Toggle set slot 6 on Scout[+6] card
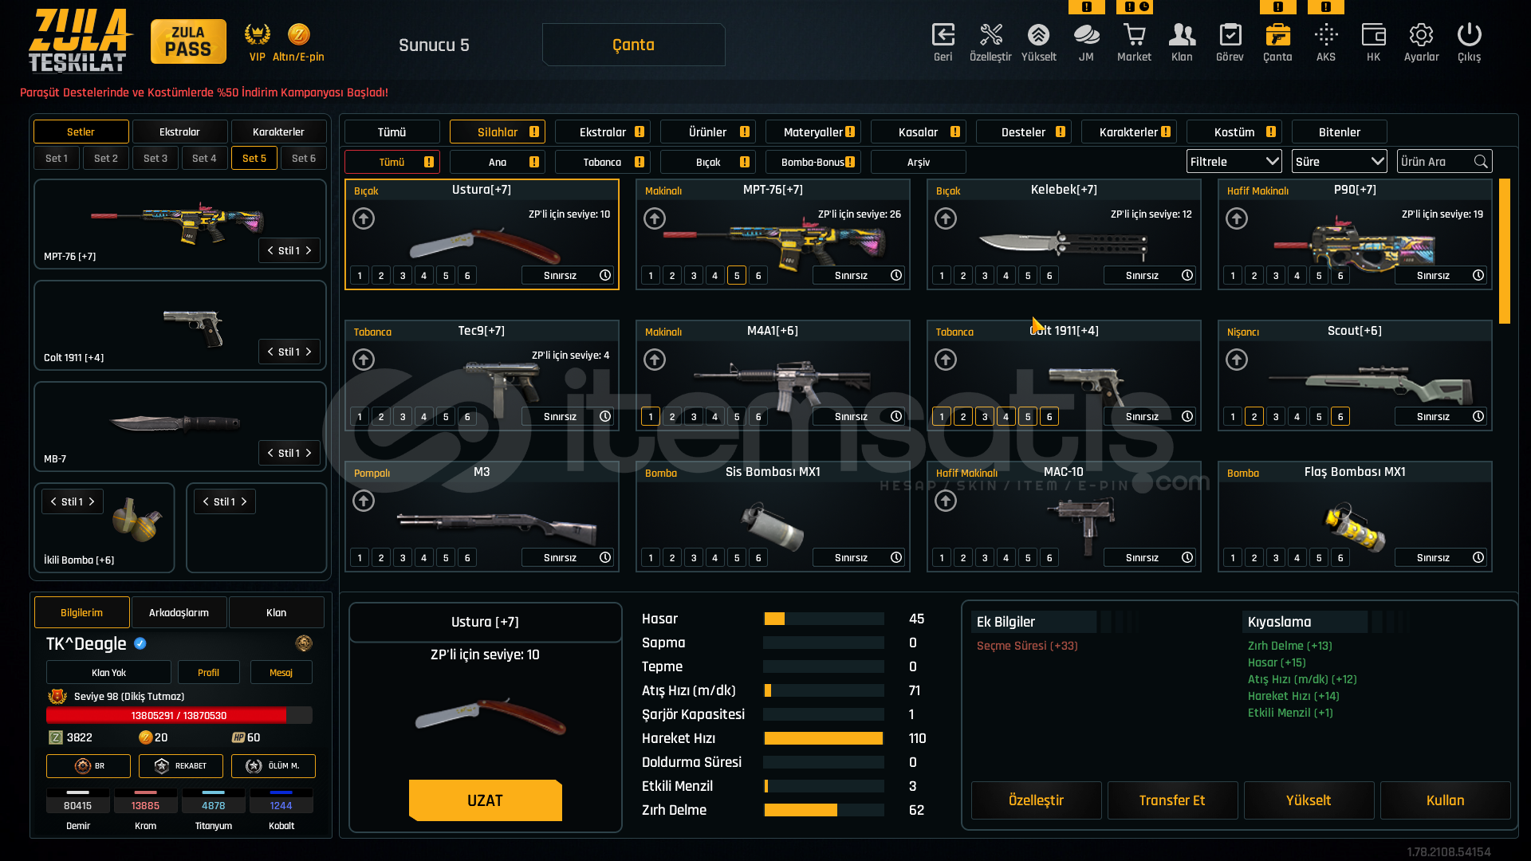The image size is (1531, 861). pos(1340,416)
